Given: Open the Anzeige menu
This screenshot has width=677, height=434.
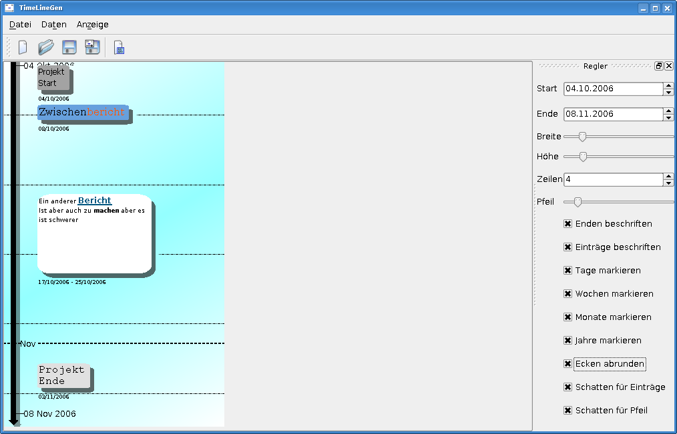Looking at the screenshot, I should point(92,25).
